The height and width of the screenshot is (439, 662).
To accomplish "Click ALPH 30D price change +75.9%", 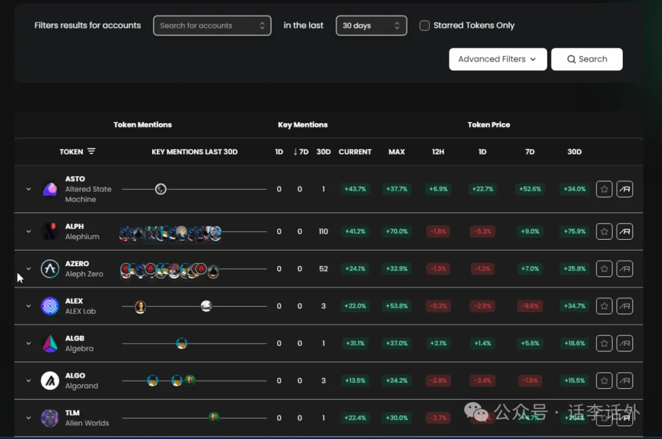I will pos(574,231).
